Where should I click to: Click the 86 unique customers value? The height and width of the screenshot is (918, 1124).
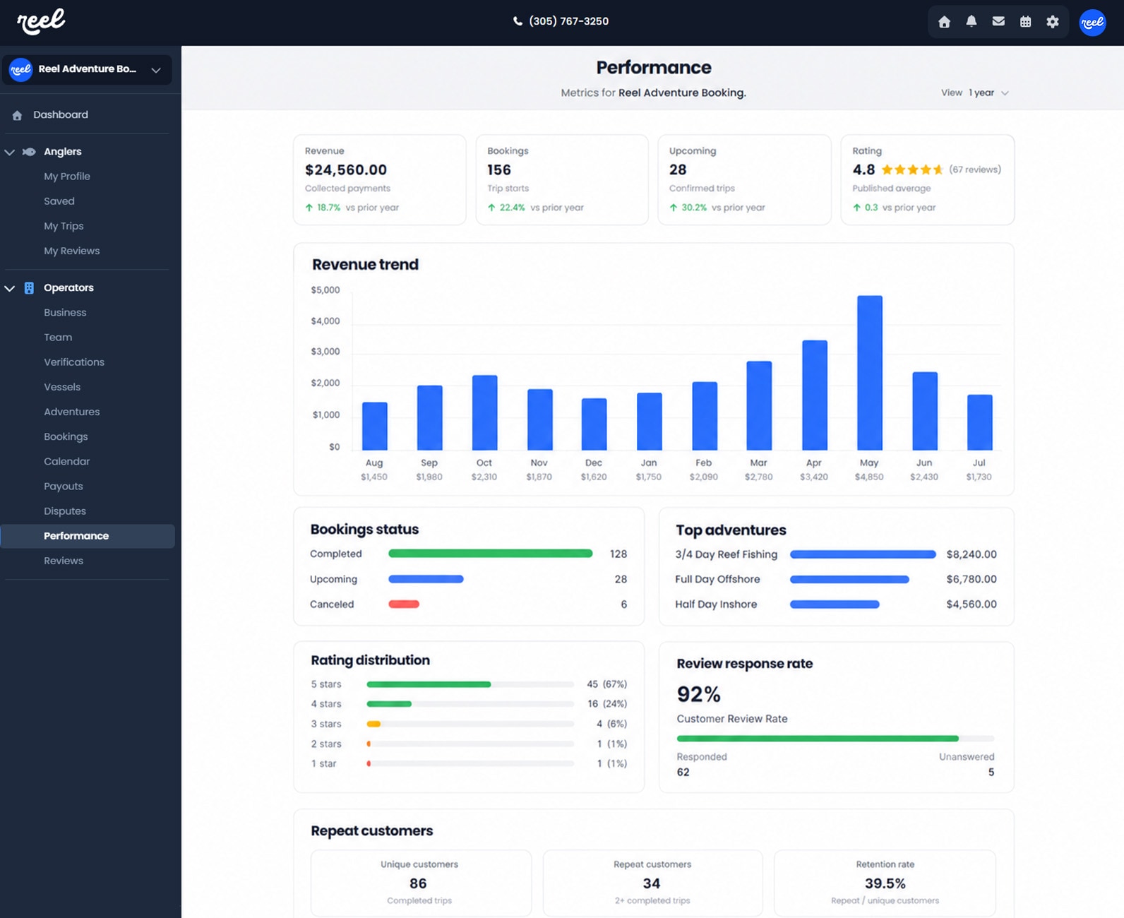pyautogui.click(x=418, y=883)
